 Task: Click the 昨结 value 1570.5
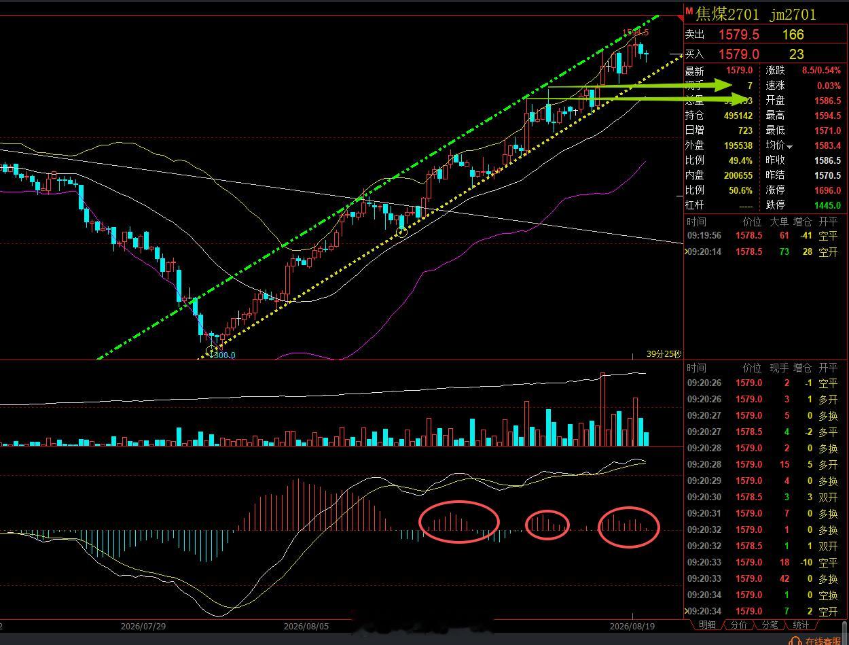coord(827,175)
